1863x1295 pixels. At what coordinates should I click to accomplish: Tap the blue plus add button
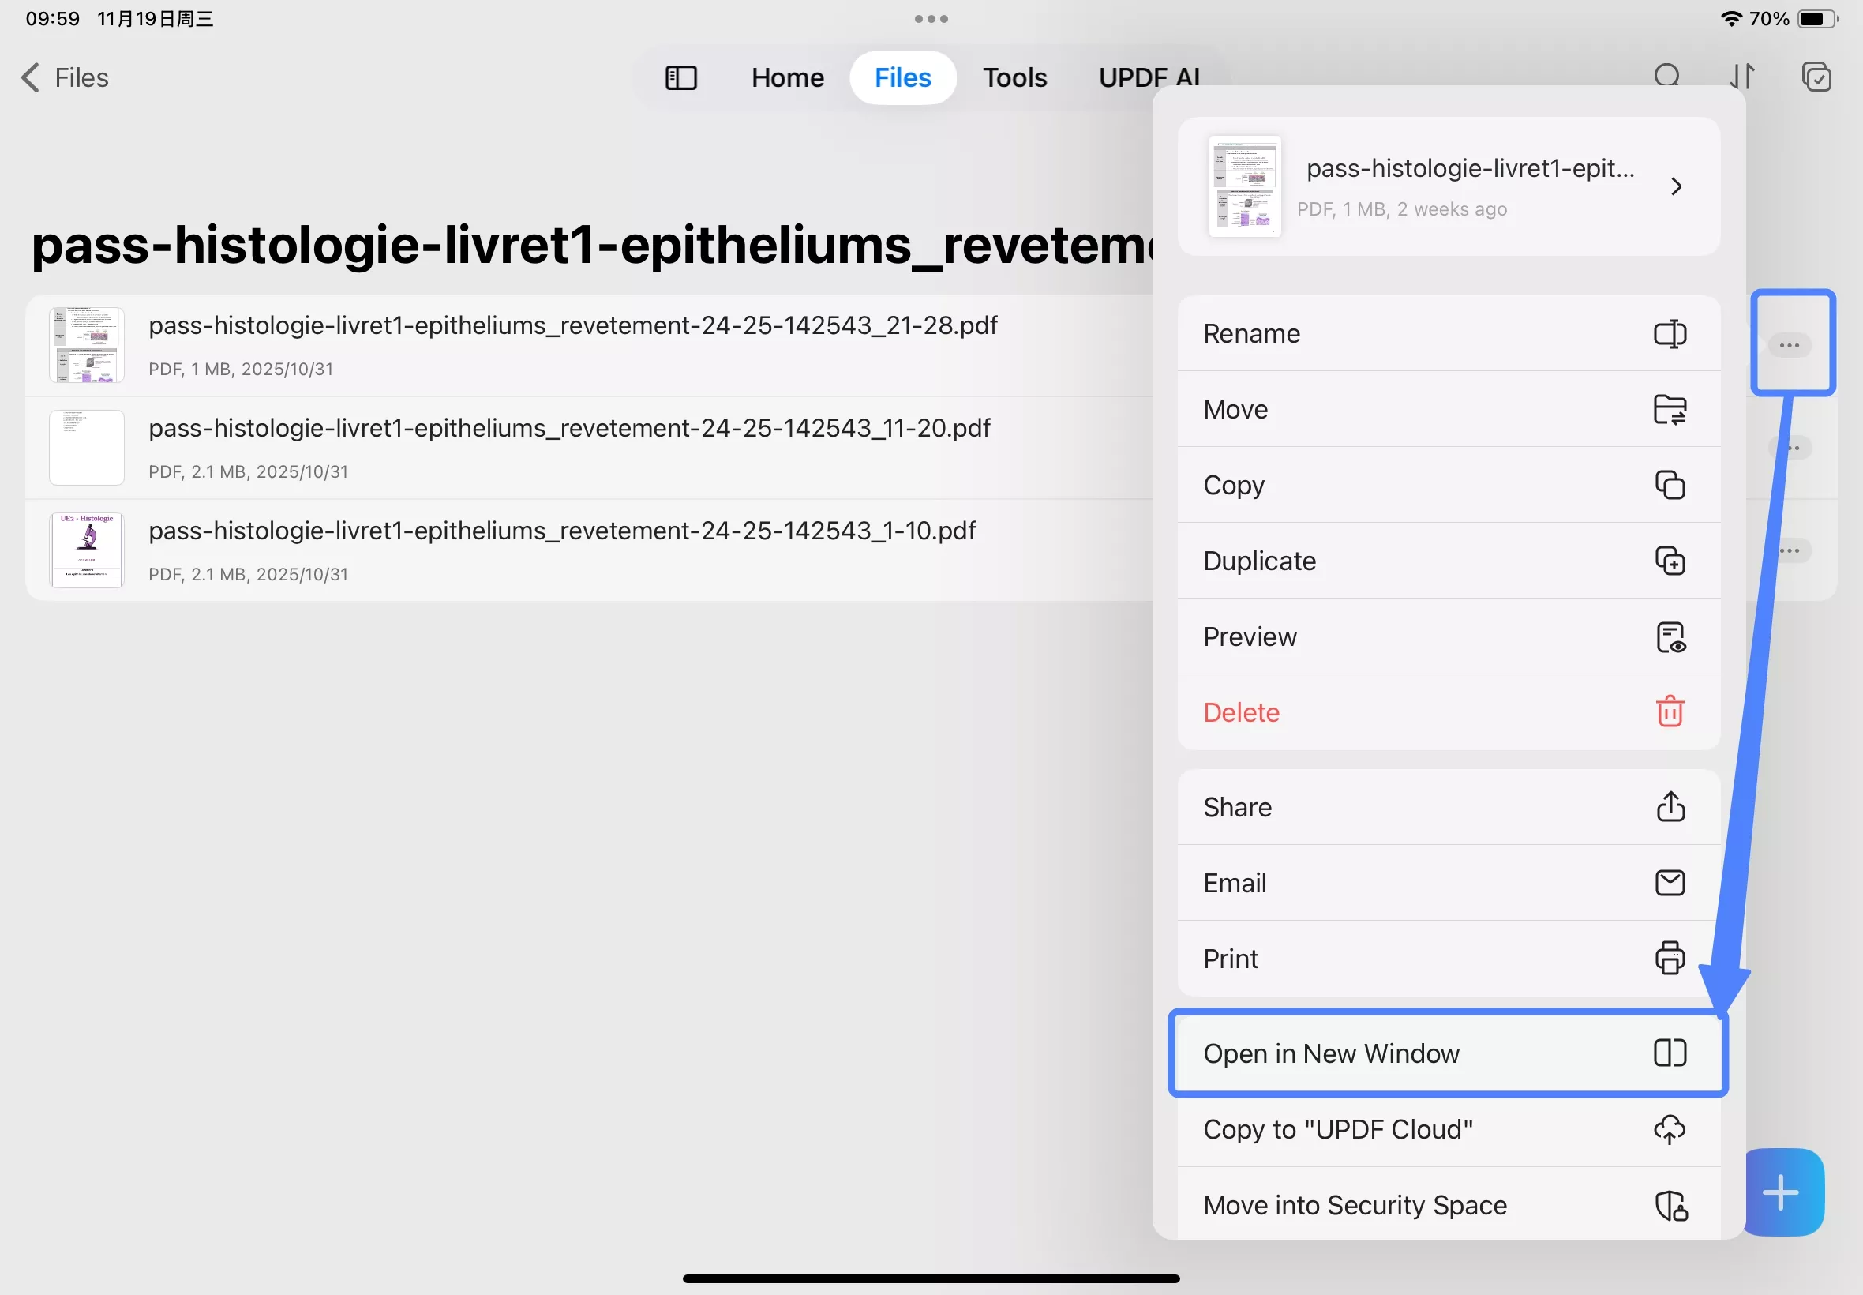coord(1781,1192)
